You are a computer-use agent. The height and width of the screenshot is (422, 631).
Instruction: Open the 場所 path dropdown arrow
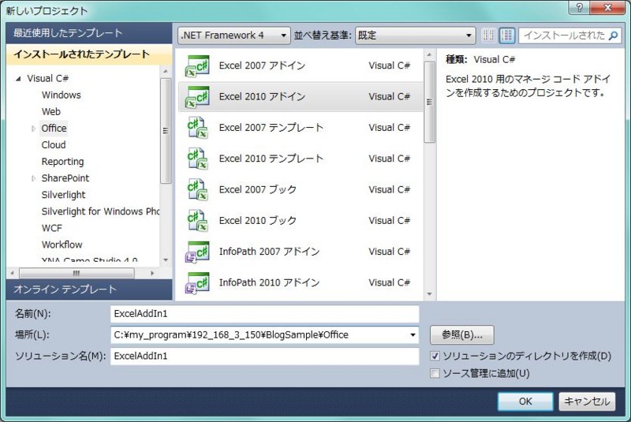tap(413, 334)
